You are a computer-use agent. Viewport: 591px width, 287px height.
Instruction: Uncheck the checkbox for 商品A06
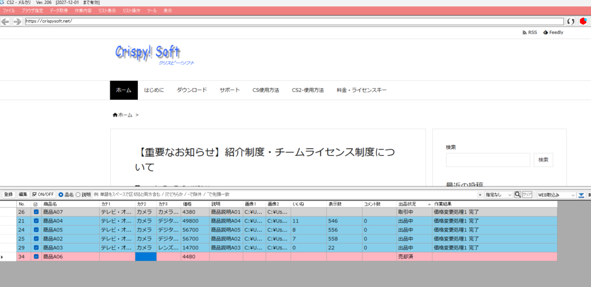[x=36, y=257]
